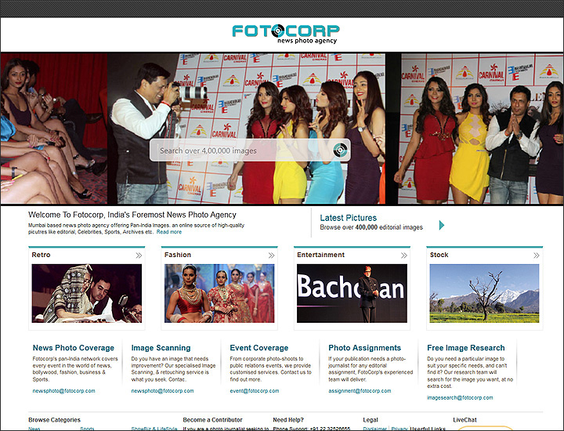Screen dimensions: 564x431
Task: Open the Photo Assignments heading
Action: [365, 348]
